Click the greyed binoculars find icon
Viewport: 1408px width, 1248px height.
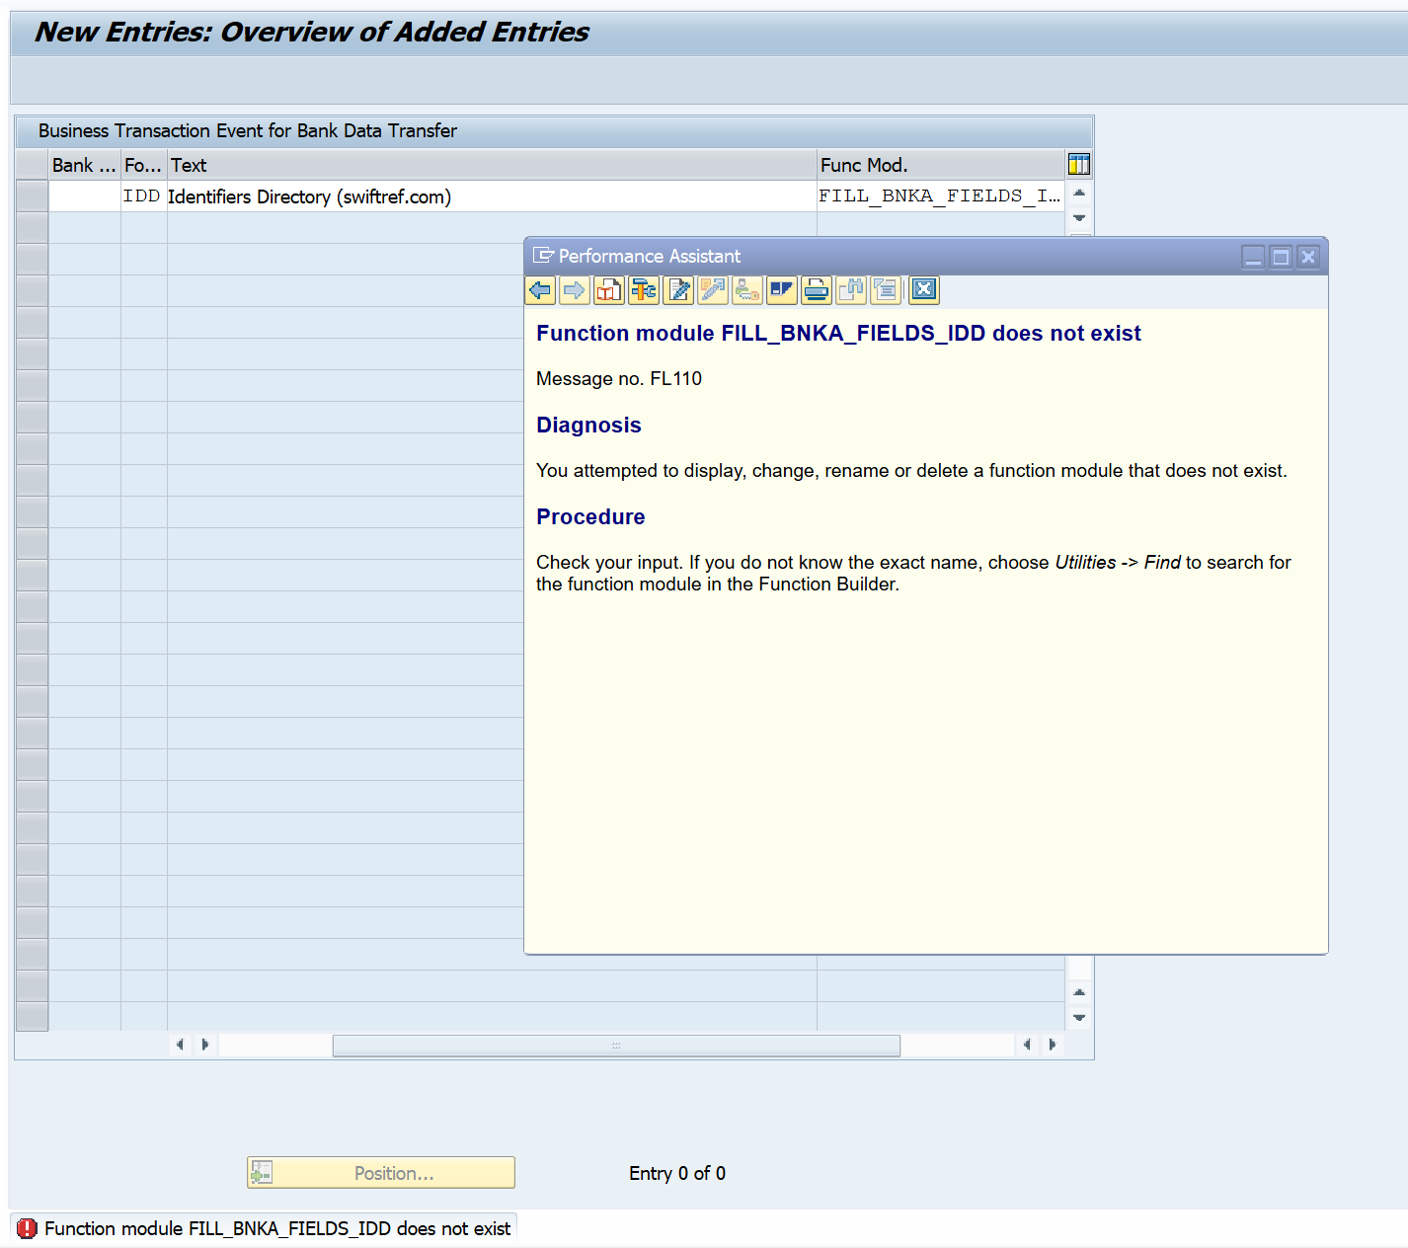pyautogui.click(x=851, y=289)
